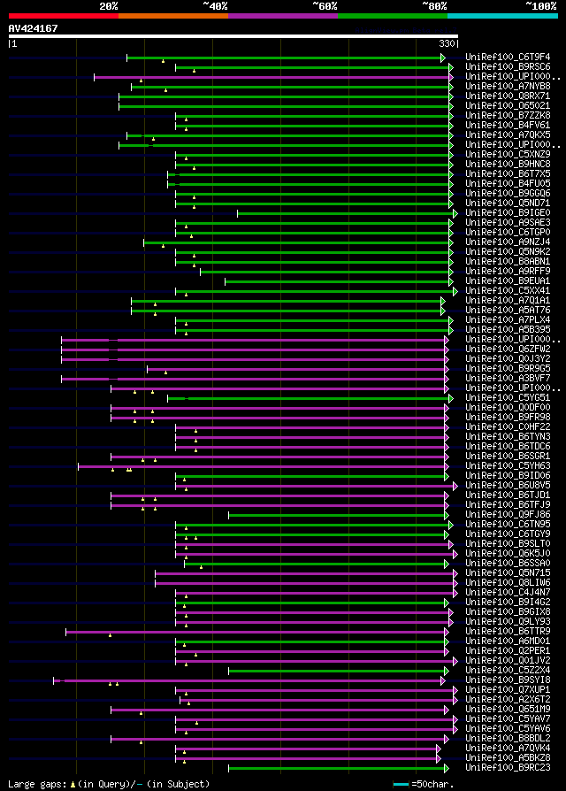Click the UniRef100_B9FR98 label

[x=508, y=418]
